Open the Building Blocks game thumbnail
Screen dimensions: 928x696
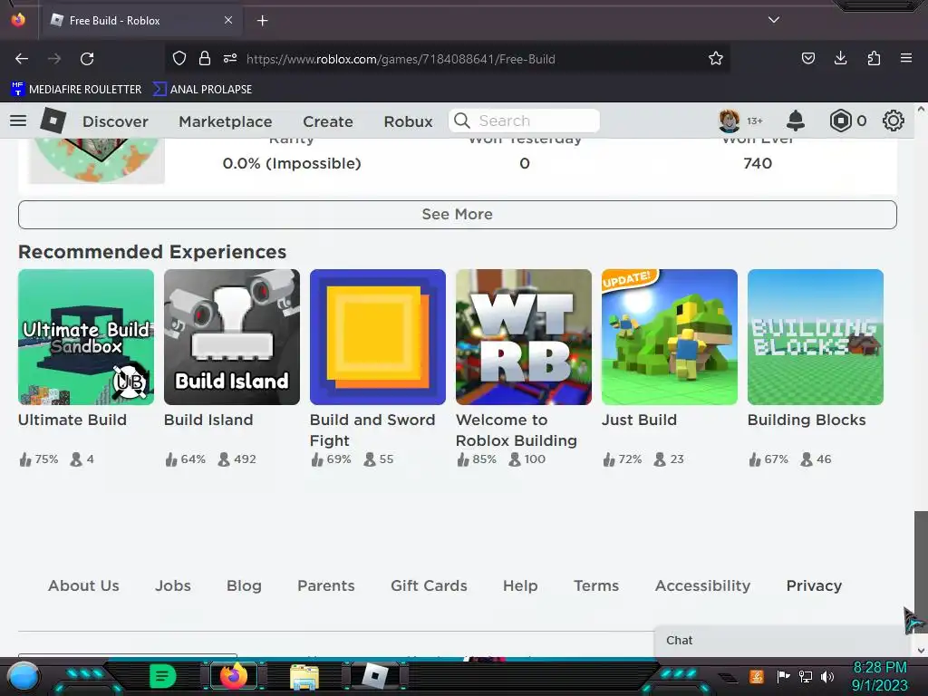click(x=816, y=337)
